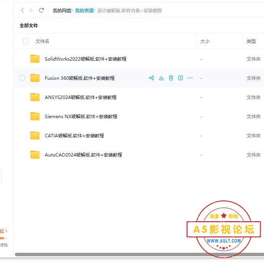Open SolidWorks2022破解版 folder name
Screen dimensions: 264x262
[x=85, y=59]
